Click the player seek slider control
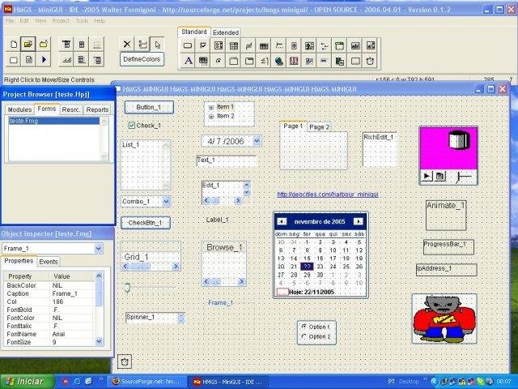Screen dimensions: 518x389 pos(465,177)
